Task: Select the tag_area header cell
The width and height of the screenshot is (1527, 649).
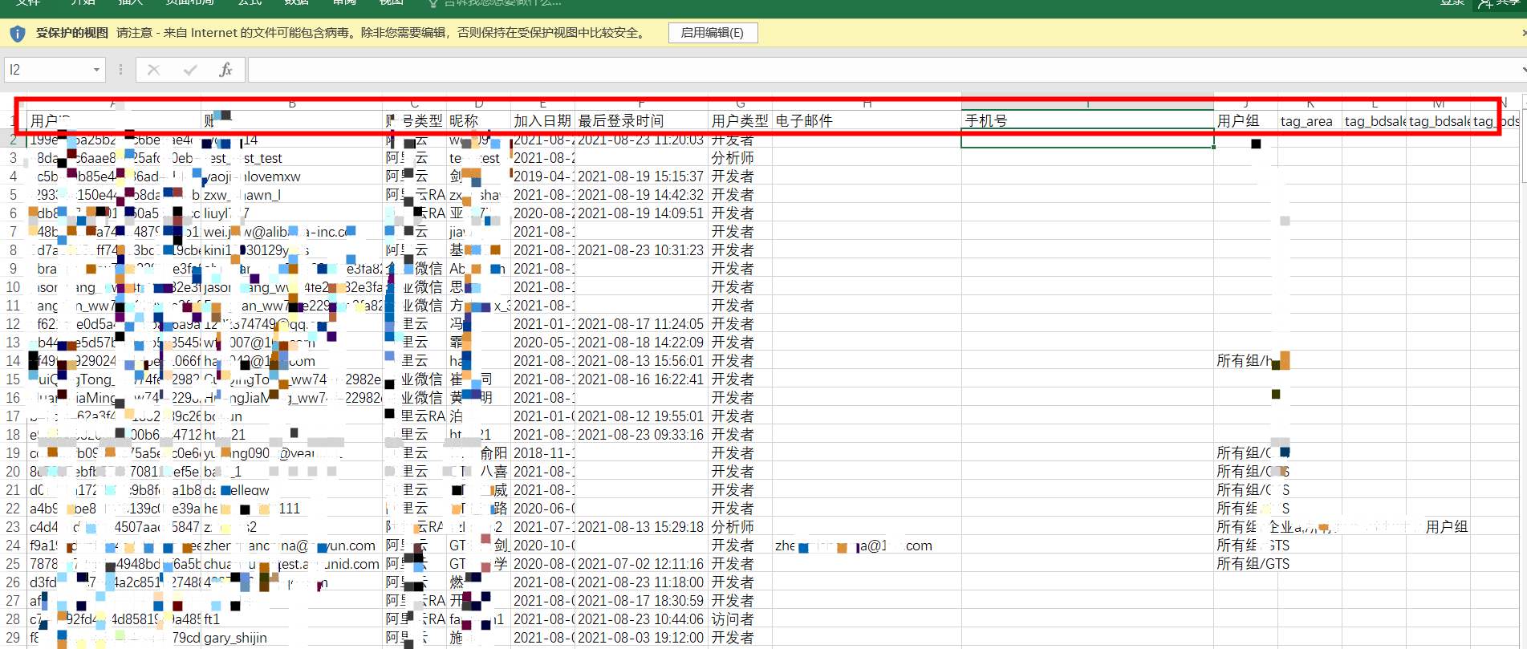Action: [1309, 121]
